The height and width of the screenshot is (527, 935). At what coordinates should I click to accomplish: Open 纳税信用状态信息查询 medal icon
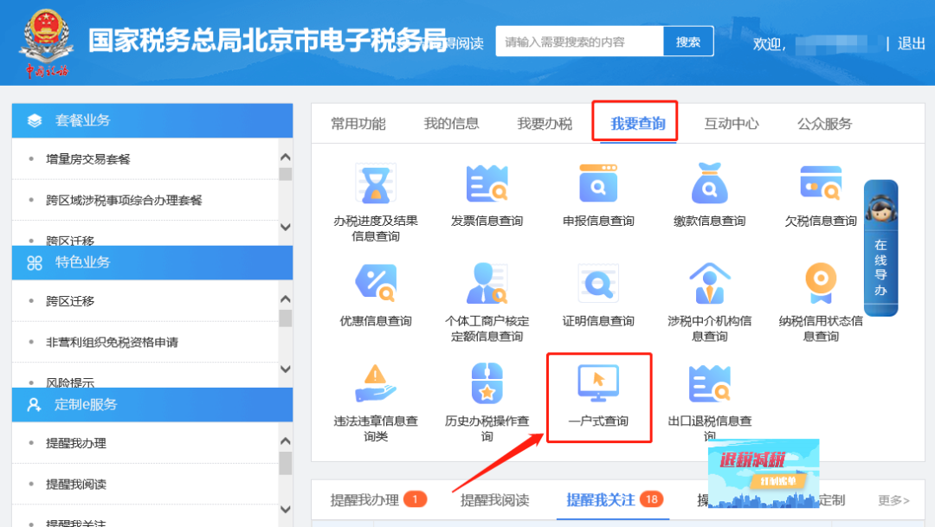[821, 283]
